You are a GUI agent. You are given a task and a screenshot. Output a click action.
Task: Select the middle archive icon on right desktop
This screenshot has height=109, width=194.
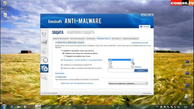187,74
